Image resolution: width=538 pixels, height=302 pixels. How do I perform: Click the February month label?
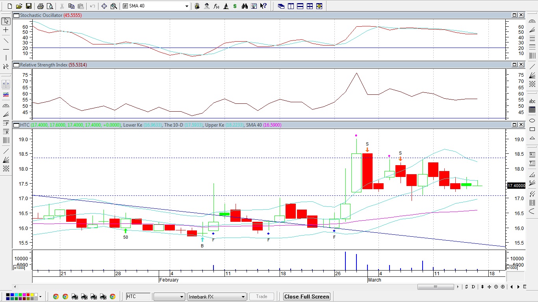(169, 280)
